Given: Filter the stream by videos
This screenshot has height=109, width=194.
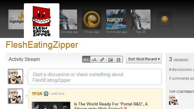Looking at the screenshot, I should tap(118, 60).
